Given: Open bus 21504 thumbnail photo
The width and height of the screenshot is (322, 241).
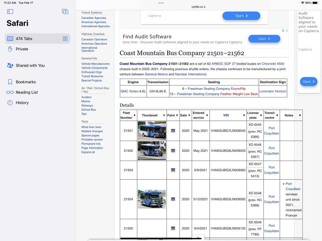Looking at the screenshot, I should (152, 199).
